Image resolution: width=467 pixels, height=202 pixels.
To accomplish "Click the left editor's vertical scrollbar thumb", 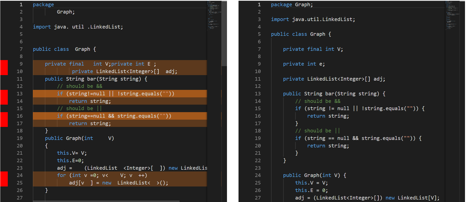I will click(x=224, y=34).
